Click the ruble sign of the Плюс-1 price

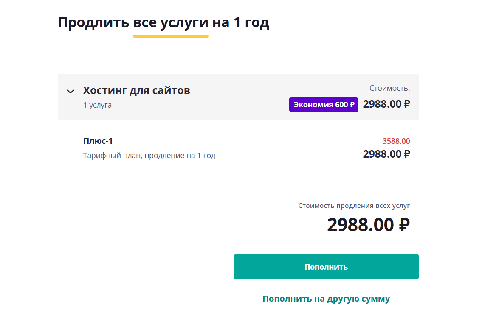[x=407, y=154]
